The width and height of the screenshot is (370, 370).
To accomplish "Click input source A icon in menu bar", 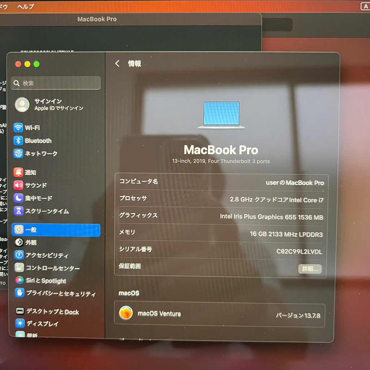I will point(365,7).
